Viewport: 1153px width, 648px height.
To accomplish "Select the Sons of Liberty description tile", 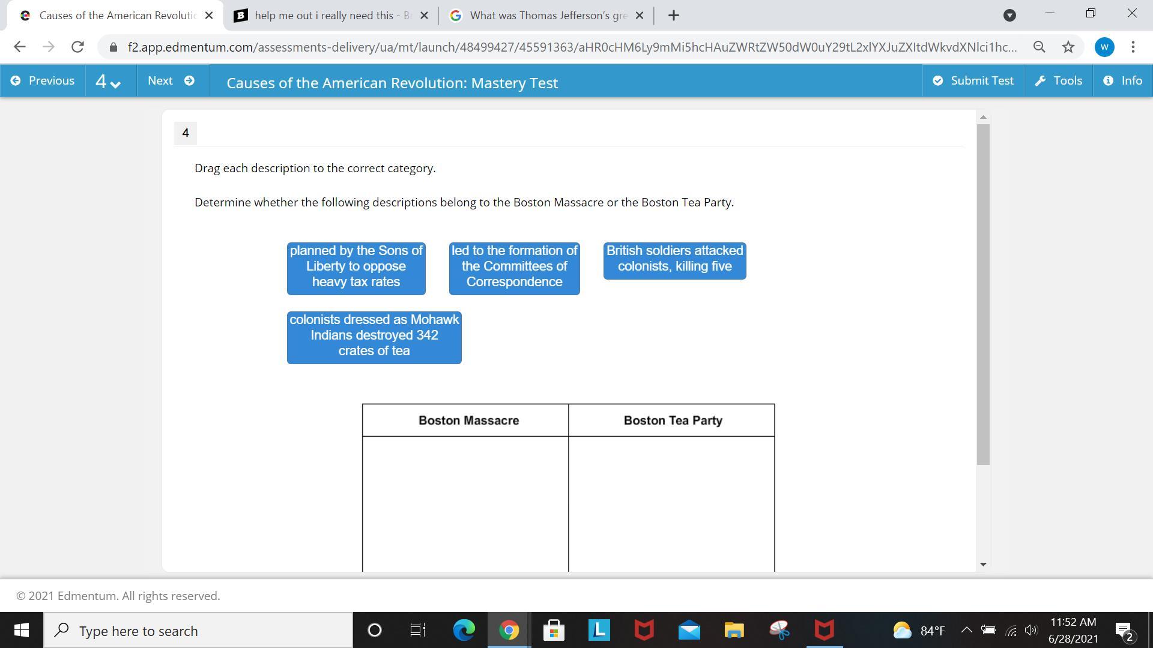I will pos(356,268).
